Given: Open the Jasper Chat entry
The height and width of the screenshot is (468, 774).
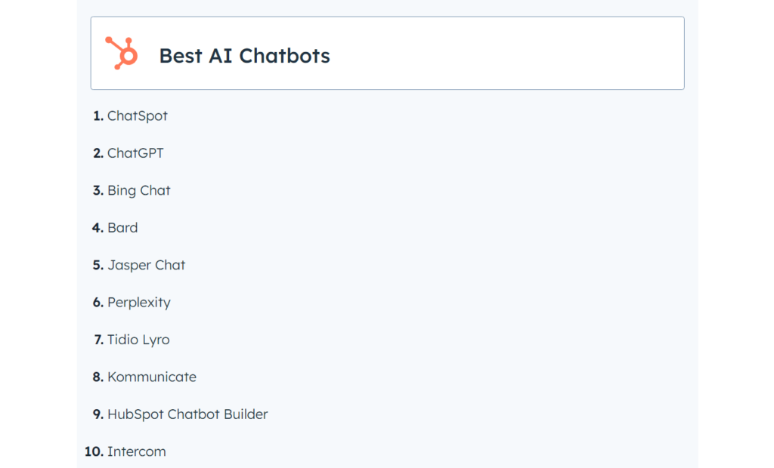Looking at the screenshot, I should [x=147, y=265].
